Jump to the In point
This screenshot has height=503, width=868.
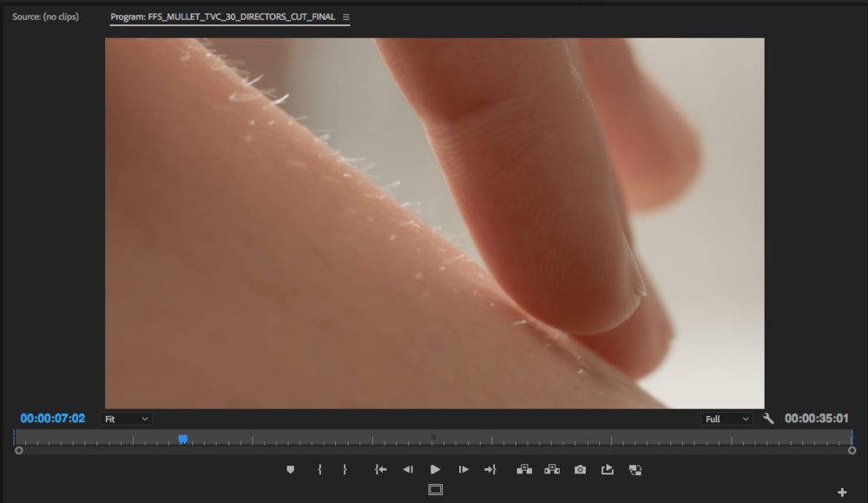click(x=380, y=469)
